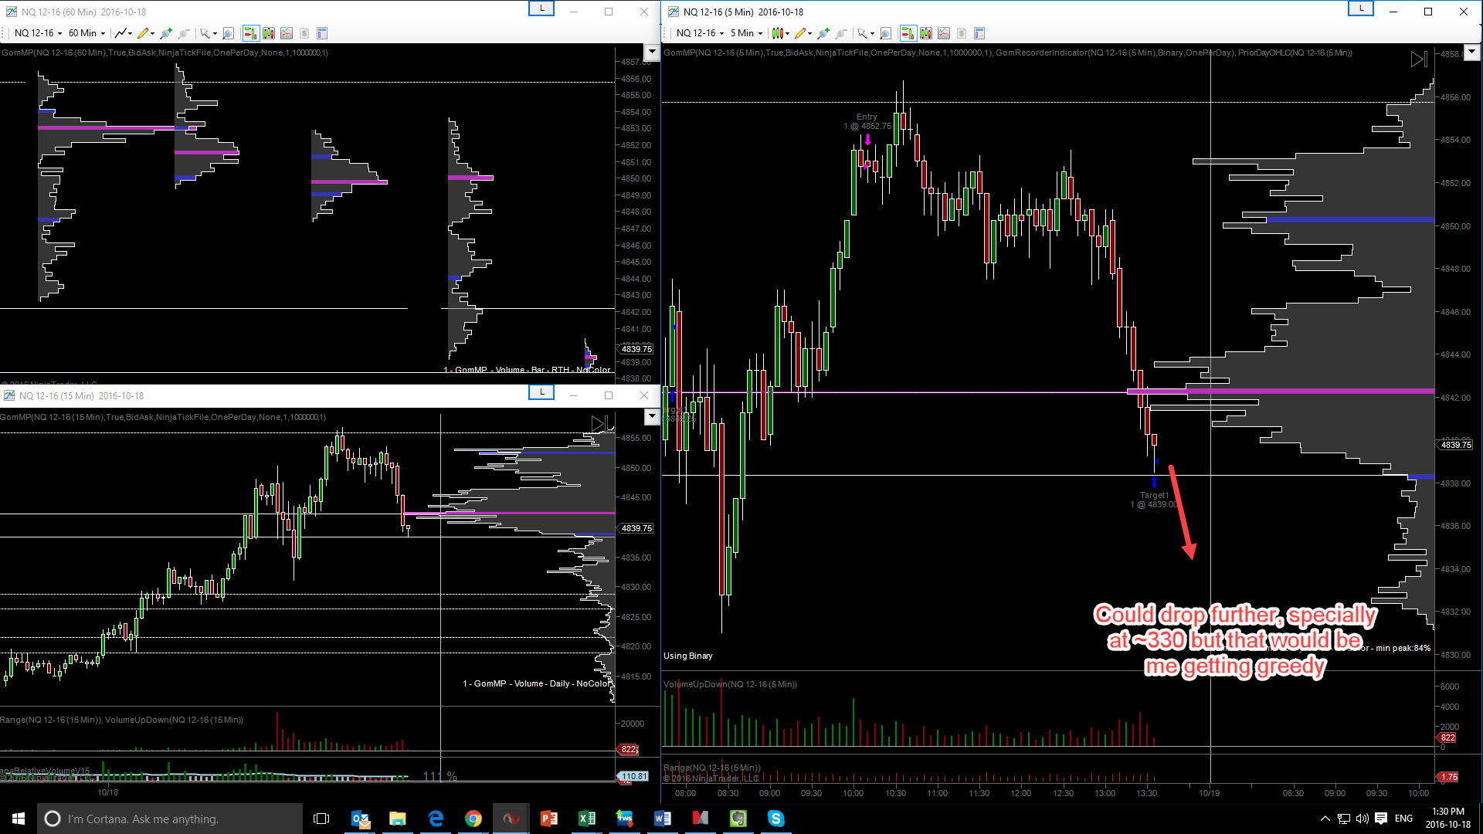The image size is (1483, 834).
Task: Expand panel arrow at 5 Min chart corner
Action: click(x=1471, y=52)
